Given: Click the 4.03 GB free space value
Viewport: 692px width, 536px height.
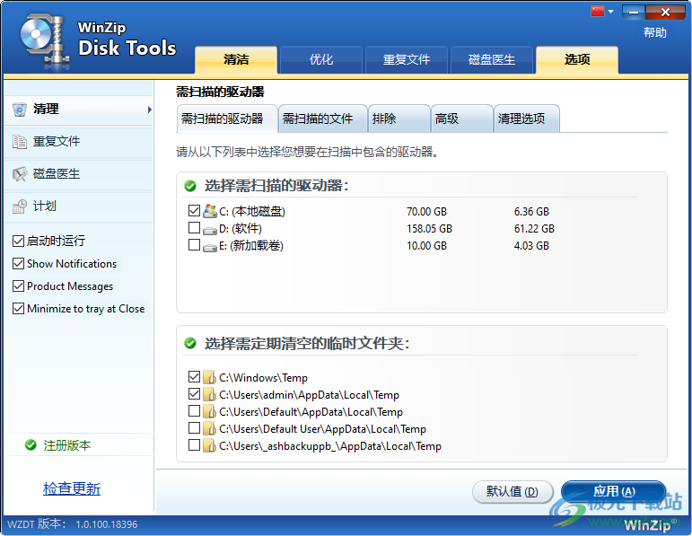Looking at the screenshot, I should (x=531, y=245).
